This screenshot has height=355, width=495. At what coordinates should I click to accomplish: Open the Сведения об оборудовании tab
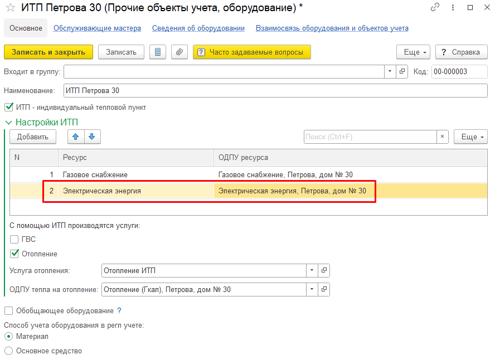pyautogui.click(x=198, y=28)
